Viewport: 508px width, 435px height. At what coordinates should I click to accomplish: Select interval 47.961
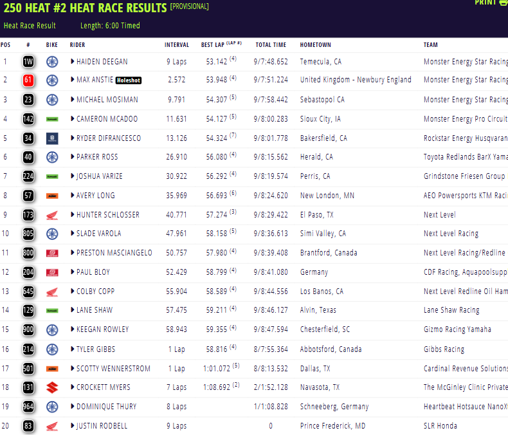[x=177, y=234]
